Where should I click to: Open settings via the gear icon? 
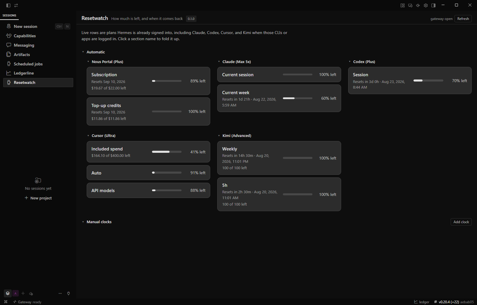point(425,5)
